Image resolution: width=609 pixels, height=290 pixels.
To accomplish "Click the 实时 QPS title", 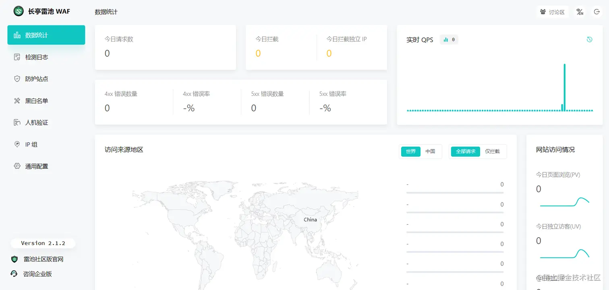I will (420, 39).
